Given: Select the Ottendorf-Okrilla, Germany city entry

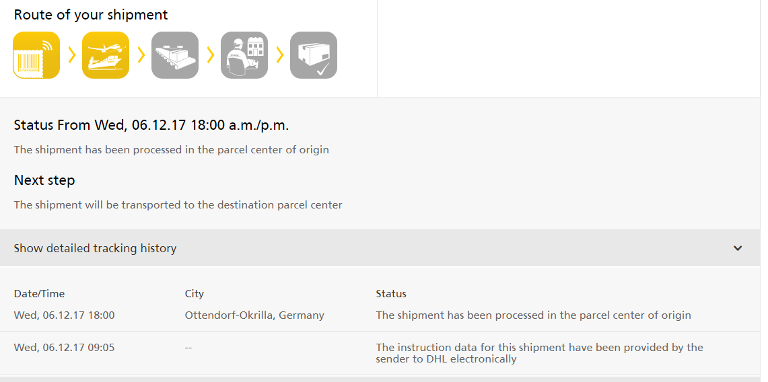Looking at the screenshot, I should coord(254,315).
